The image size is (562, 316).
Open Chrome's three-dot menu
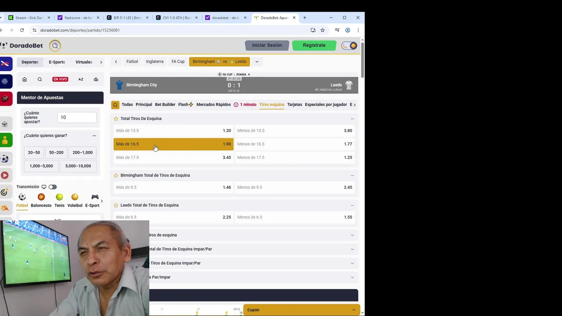(x=358, y=30)
